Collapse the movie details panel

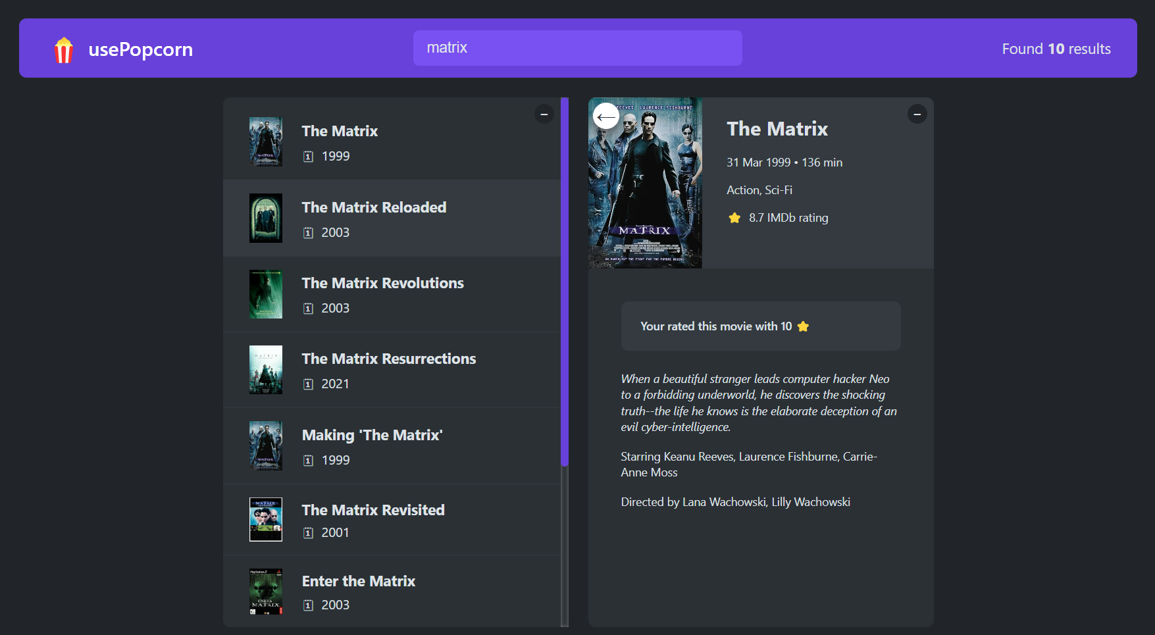coord(917,114)
